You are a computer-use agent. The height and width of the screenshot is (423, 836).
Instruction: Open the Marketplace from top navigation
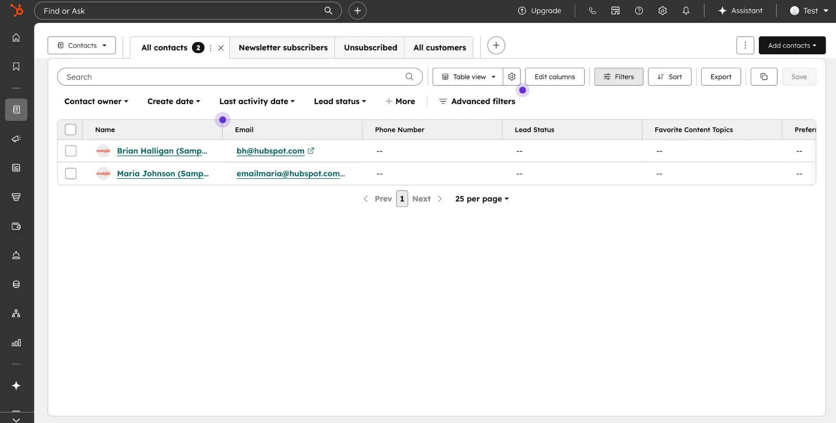(615, 11)
